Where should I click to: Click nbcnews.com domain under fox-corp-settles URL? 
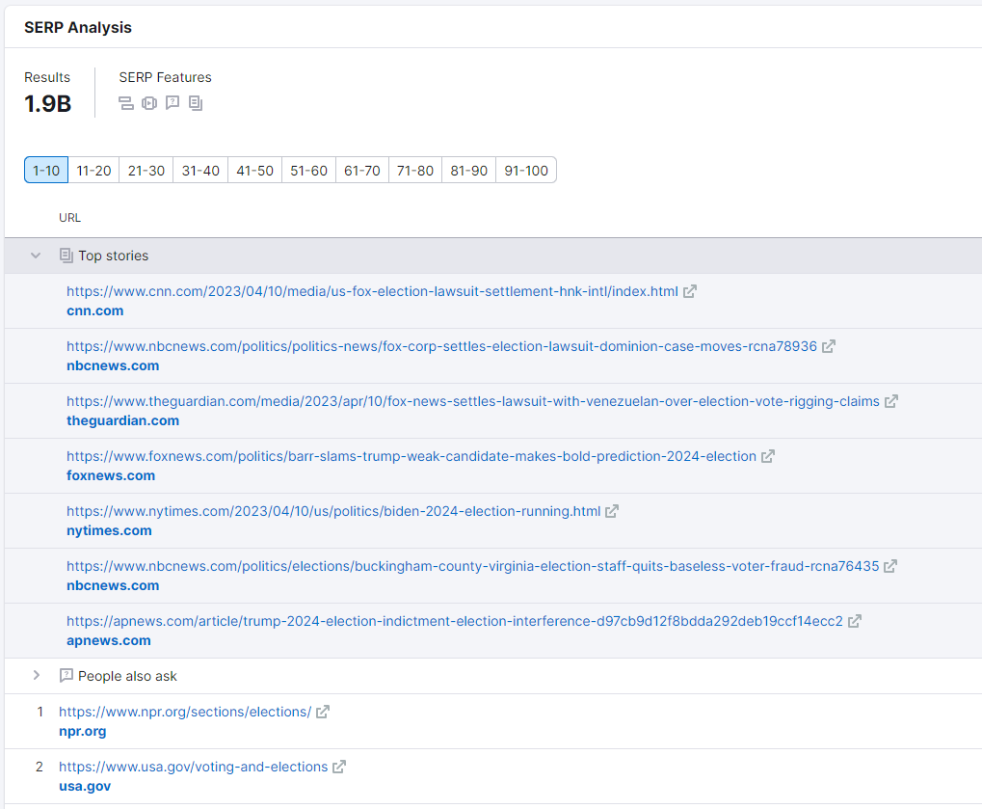coord(113,366)
